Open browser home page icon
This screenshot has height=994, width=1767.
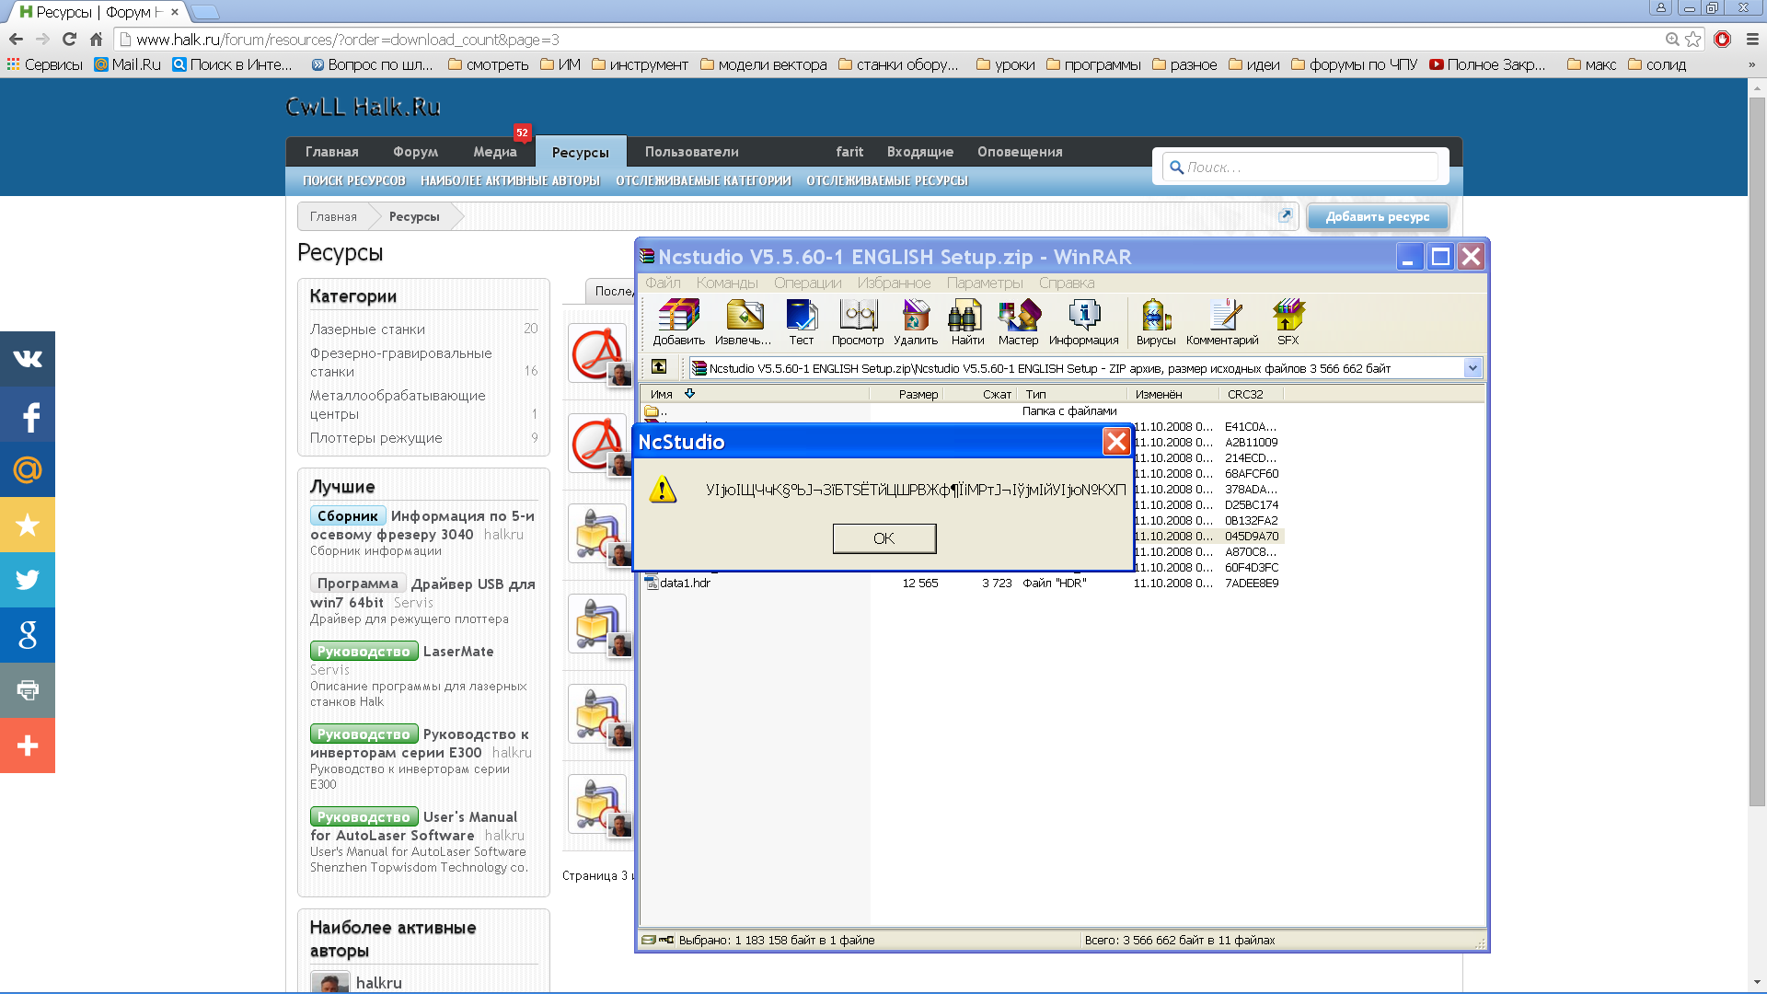click(x=96, y=40)
